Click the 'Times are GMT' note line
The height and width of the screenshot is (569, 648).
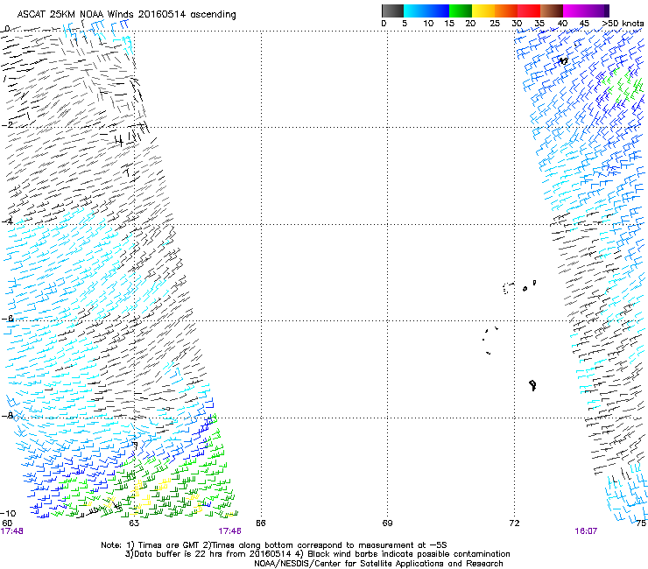(273, 545)
